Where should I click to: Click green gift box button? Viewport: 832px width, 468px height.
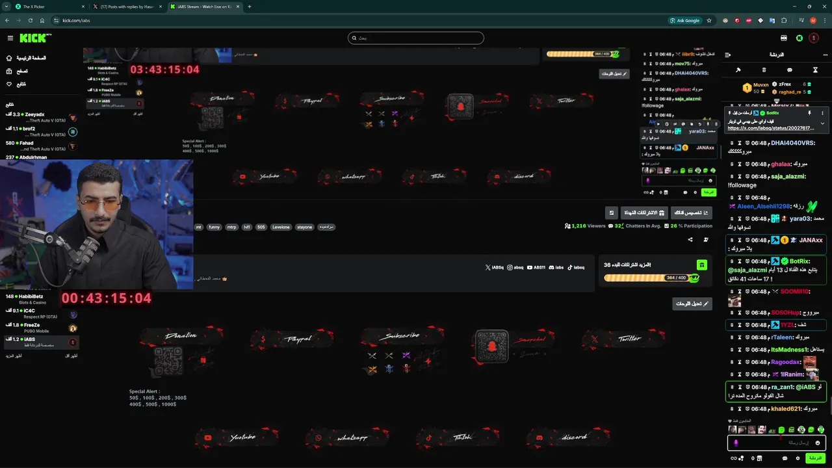click(x=701, y=265)
